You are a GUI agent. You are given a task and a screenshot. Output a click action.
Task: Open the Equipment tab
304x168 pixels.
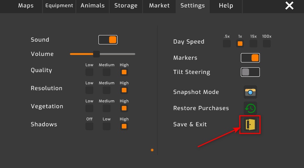pyautogui.click(x=59, y=6)
